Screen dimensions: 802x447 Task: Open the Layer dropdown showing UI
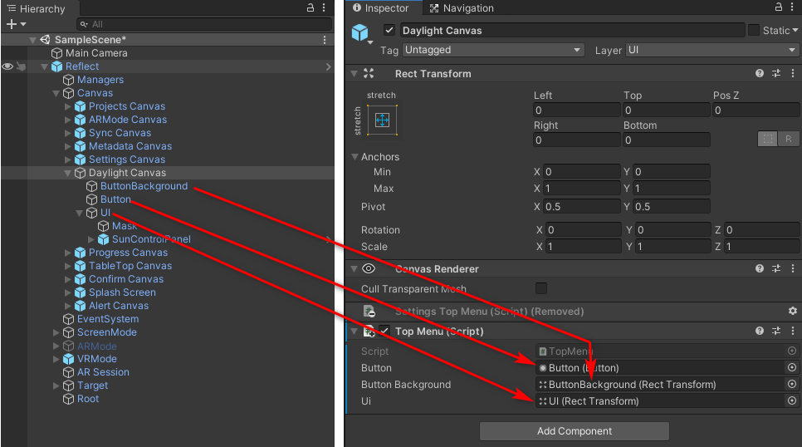pos(712,51)
